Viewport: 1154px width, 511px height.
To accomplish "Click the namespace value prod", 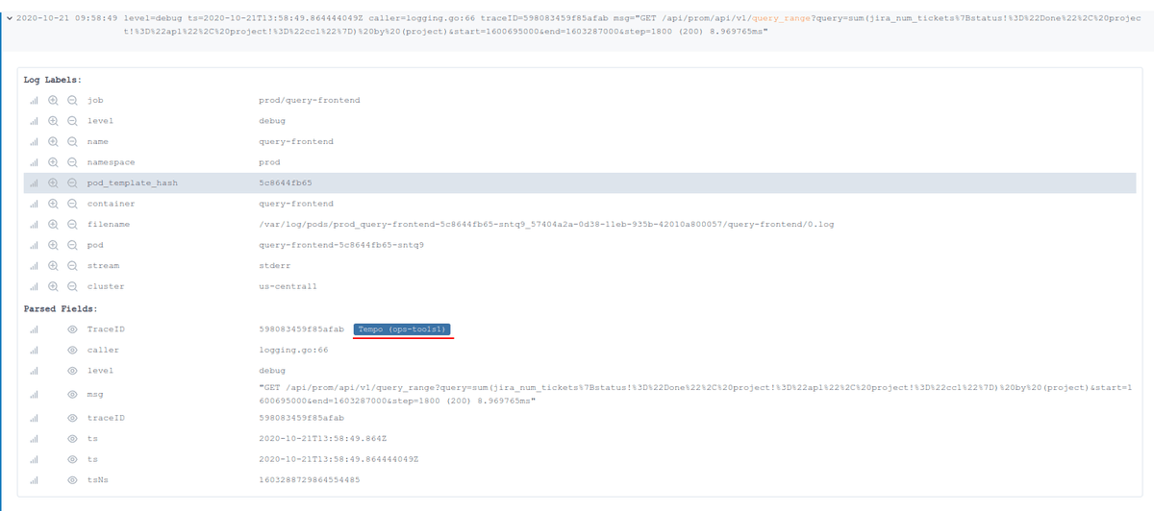I will tap(269, 162).
